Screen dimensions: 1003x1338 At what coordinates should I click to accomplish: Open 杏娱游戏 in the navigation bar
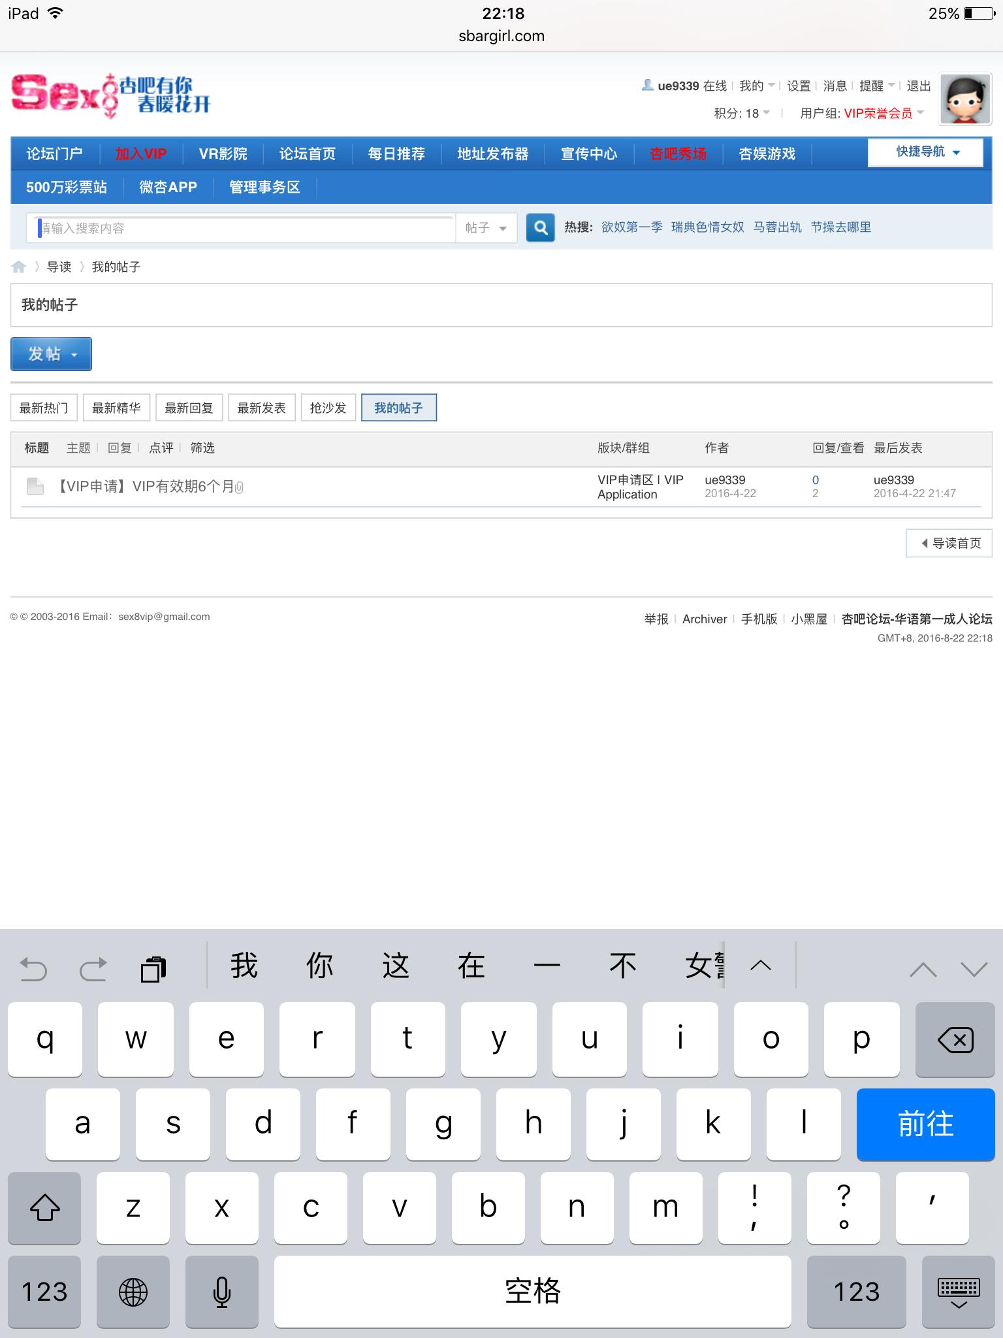click(x=767, y=154)
